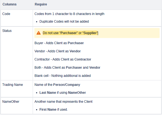Click the bold word Supplier in warning

click(x=90, y=33)
